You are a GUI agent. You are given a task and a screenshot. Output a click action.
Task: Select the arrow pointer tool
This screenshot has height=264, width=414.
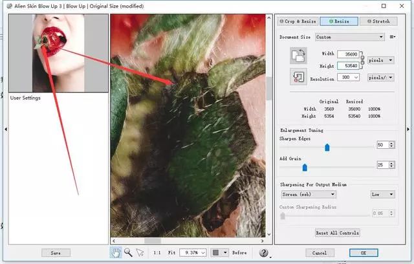tap(140, 252)
